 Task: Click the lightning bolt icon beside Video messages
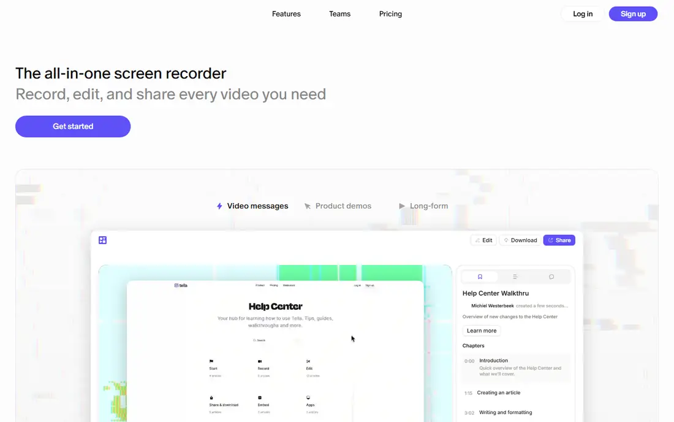(x=219, y=206)
